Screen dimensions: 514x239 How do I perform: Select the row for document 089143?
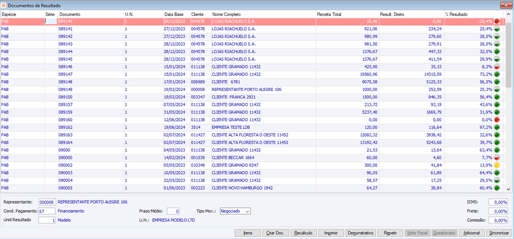pos(253,44)
